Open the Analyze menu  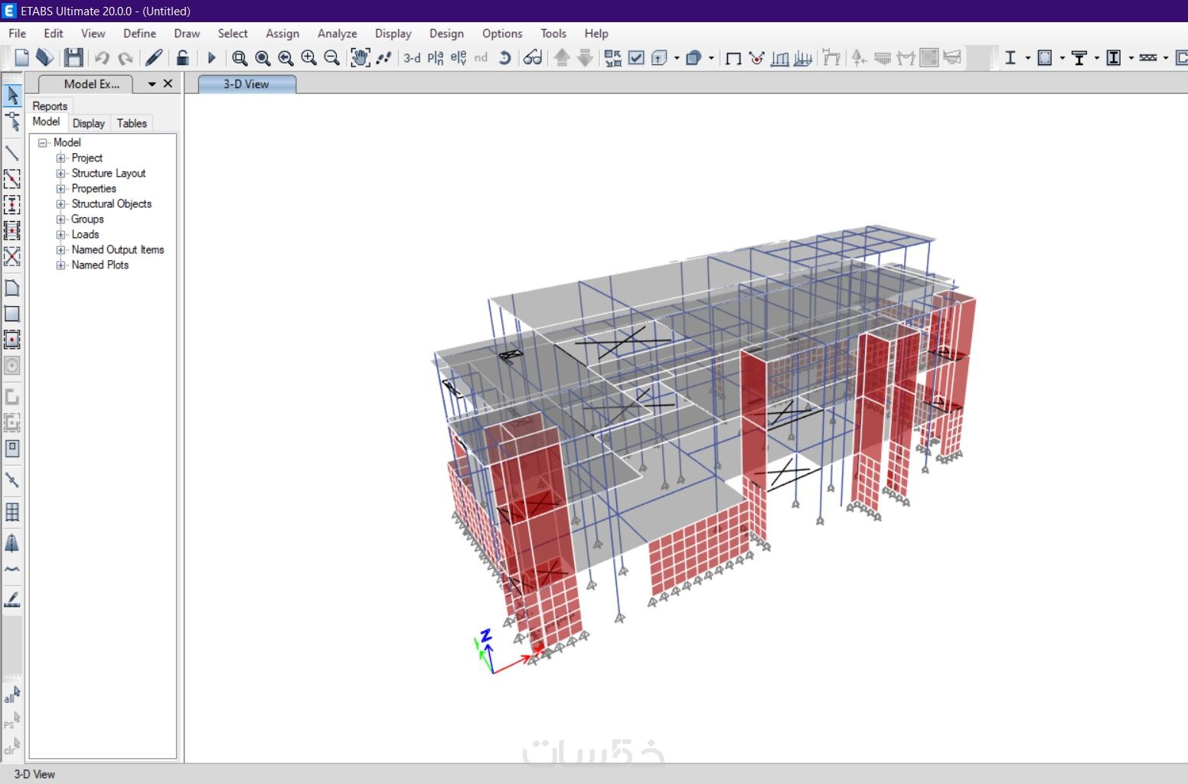[x=338, y=34]
